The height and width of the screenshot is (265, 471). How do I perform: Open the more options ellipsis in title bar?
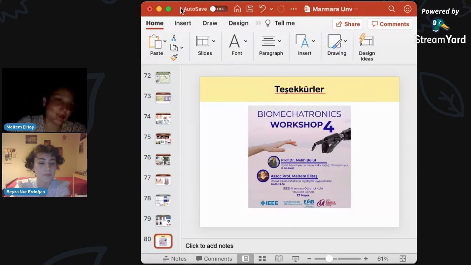[293, 9]
